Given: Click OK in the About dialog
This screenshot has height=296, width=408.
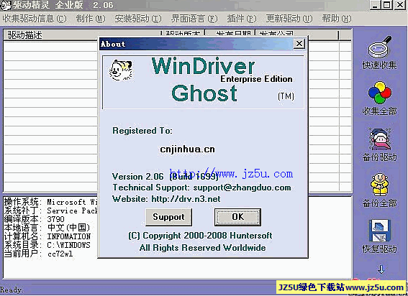Looking at the screenshot, I should 238,217.
